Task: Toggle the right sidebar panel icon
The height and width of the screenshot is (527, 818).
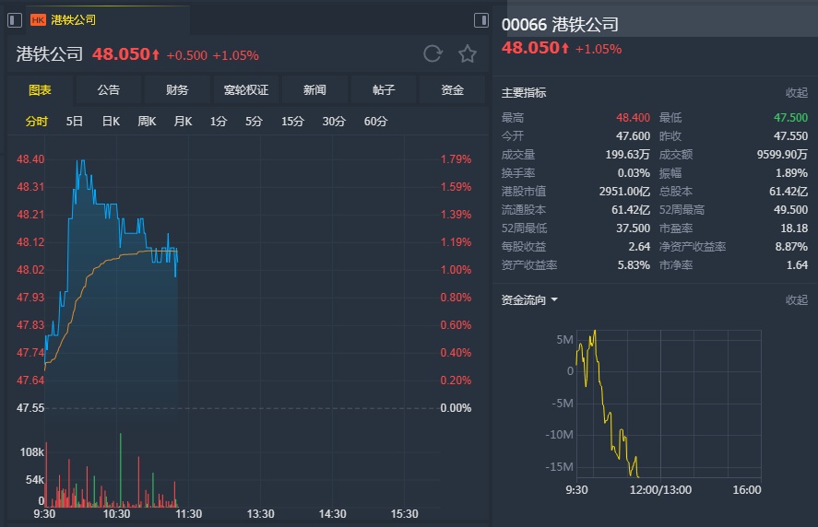Action: pyautogui.click(x=481, y=20)
